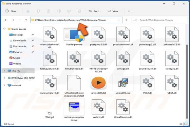Image resolution: width=190 pixels, height=127 pixels.
Task: Select Network in navigation pane
Action: [x=14, y=85]
